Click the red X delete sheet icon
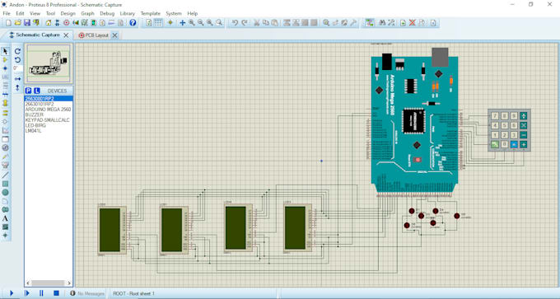This screenshot has width=560, height=299. pyautogui.click(x=412, y=23)
